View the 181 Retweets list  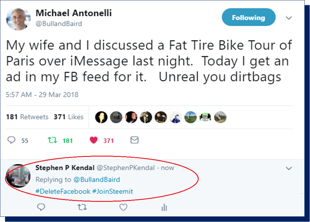[x=27, y=117]
